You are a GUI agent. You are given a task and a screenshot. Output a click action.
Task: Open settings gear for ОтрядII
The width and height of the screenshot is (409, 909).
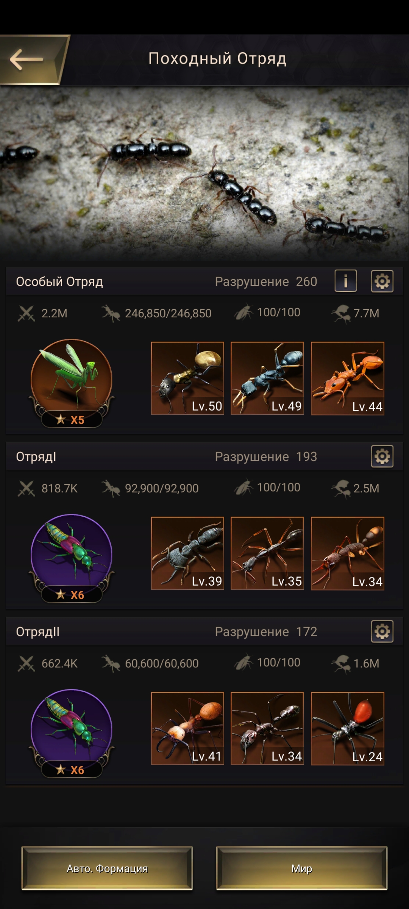coord(382,631)
